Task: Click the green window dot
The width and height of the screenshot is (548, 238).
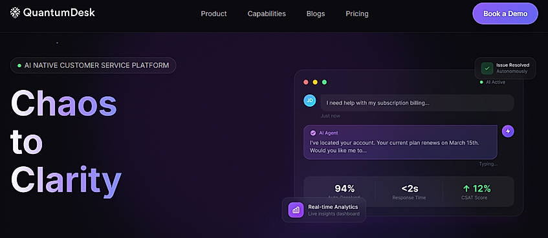Action: coord(324,82)
